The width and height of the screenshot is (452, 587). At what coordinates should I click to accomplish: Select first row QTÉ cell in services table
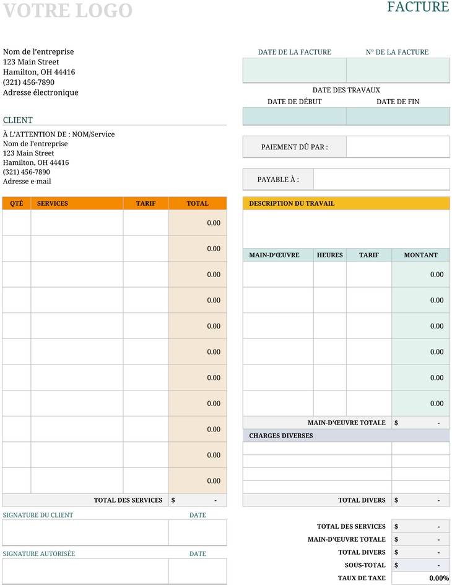point(17,223)
